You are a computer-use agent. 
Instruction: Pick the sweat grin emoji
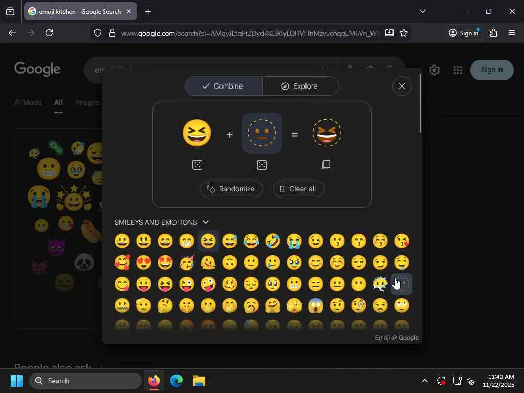click(x=230, y=241)
